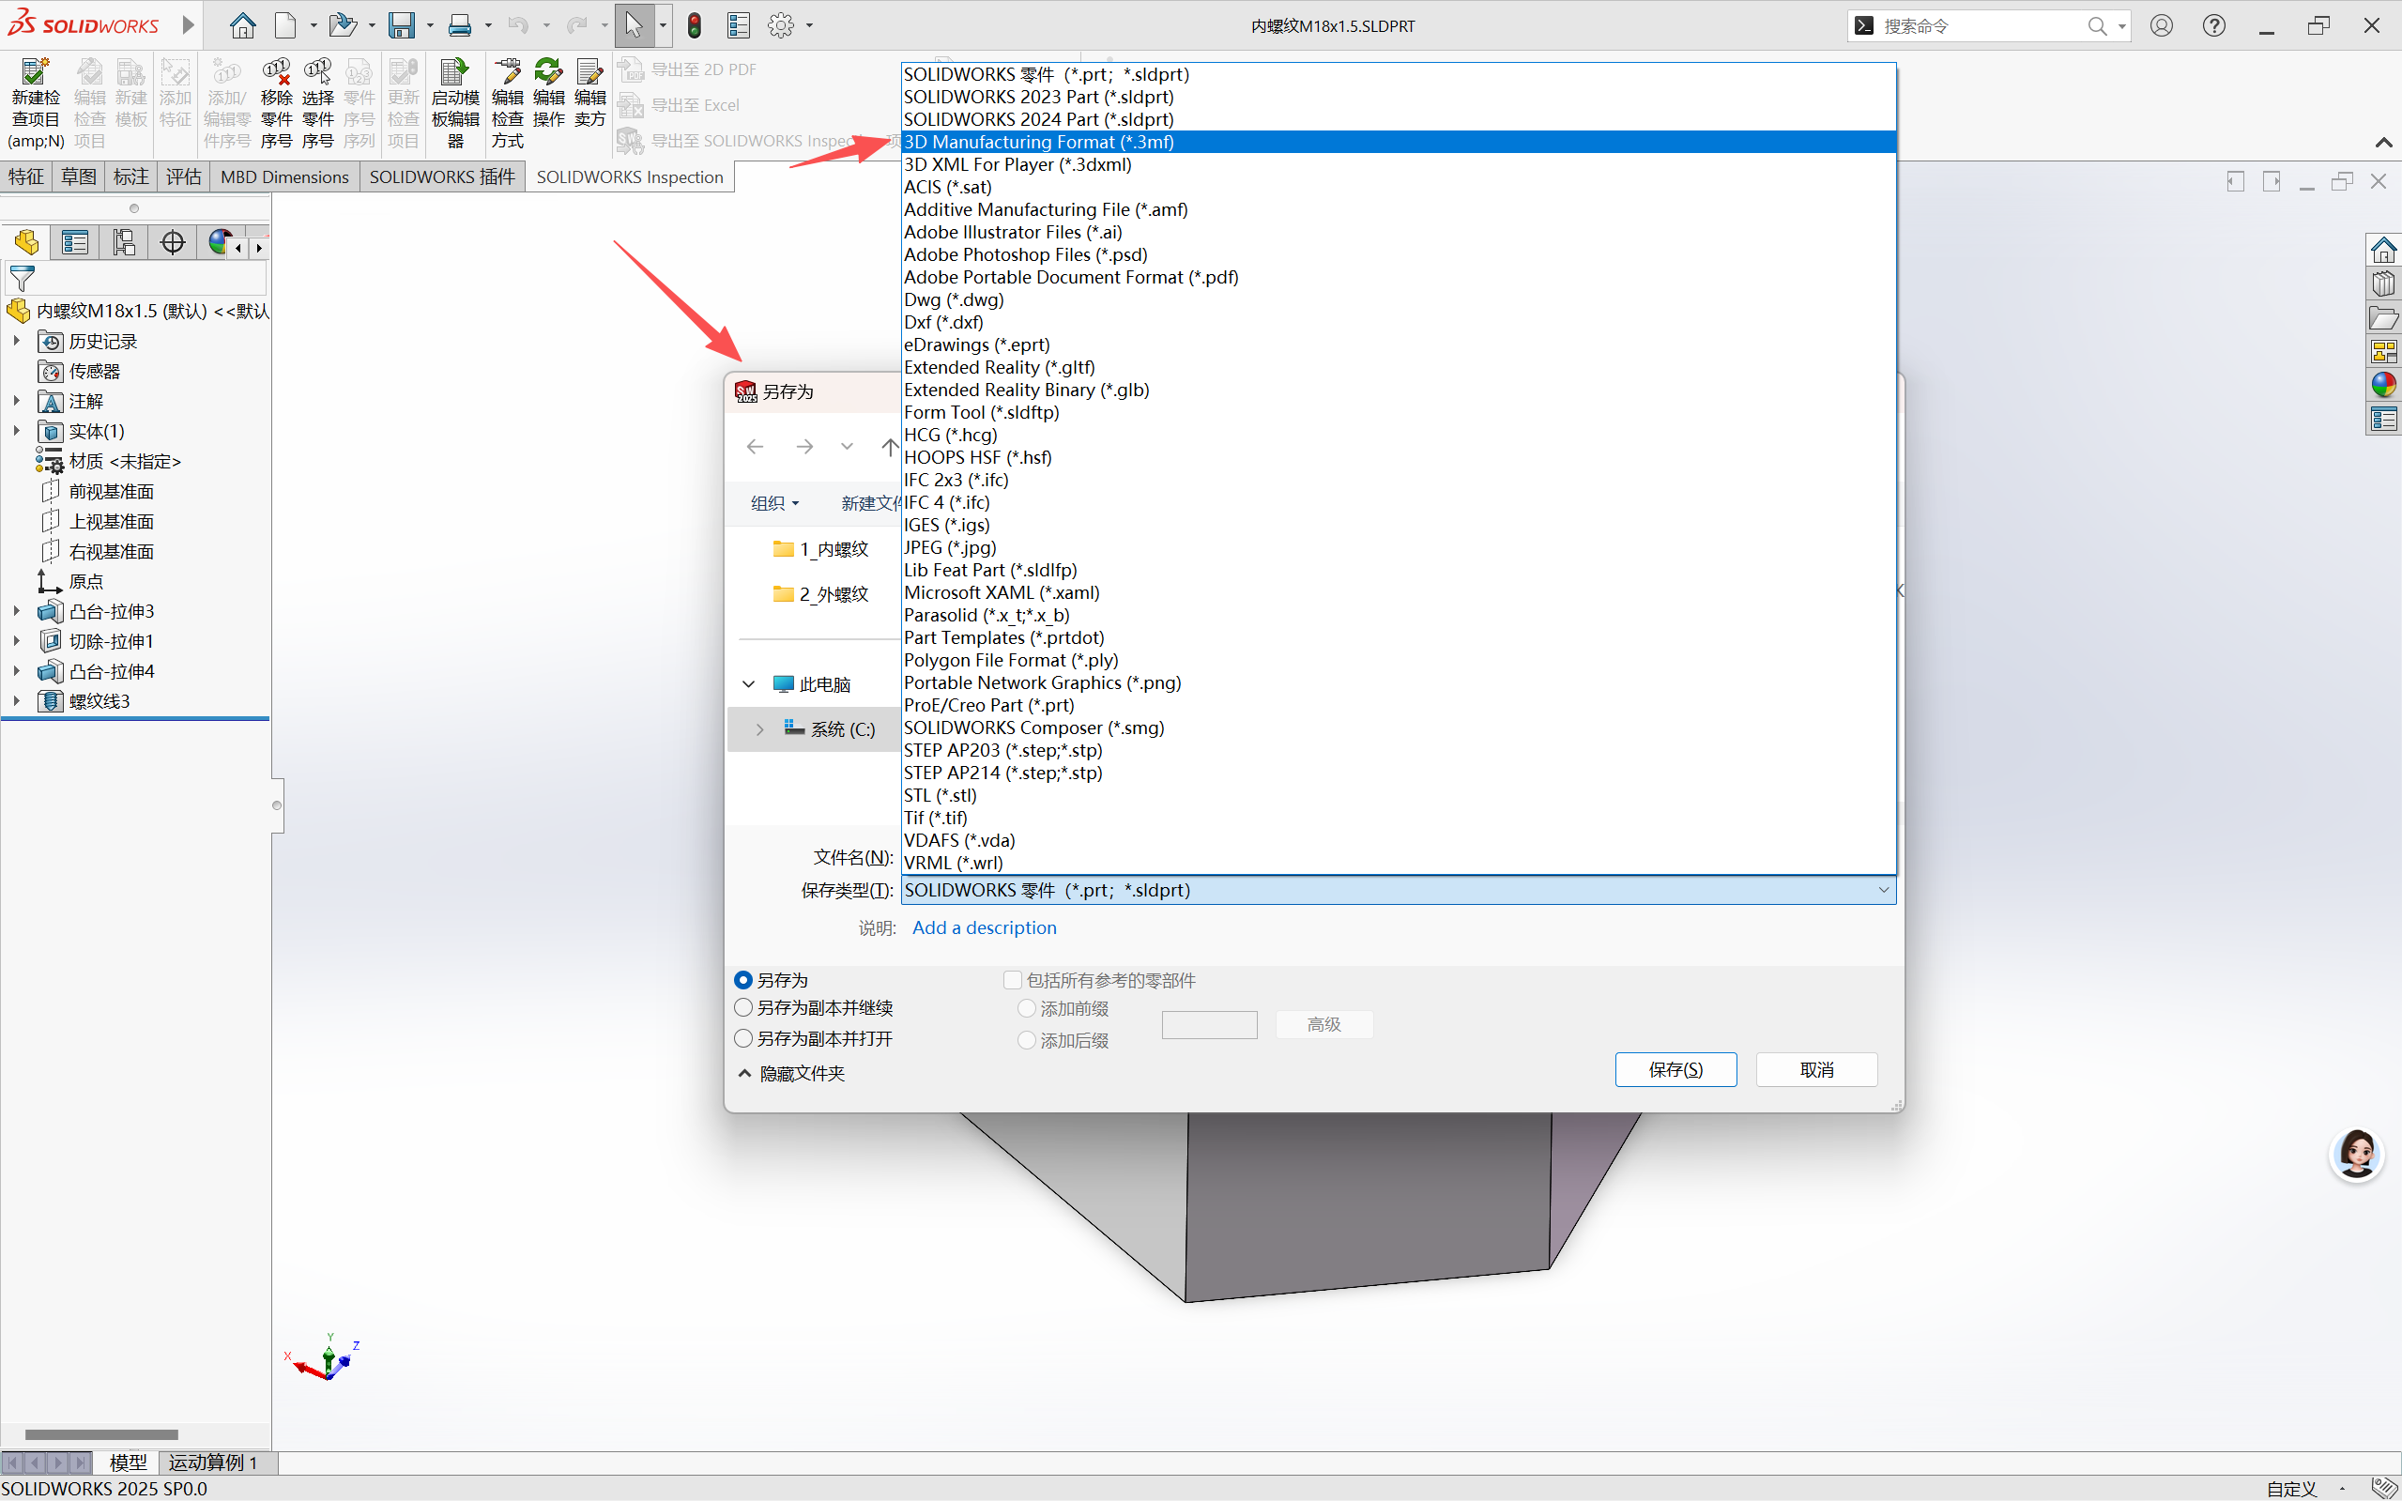Select the 另存为副本并打开 radio option
This screenshot has width=2402, height=1501.
[743, 1038]
